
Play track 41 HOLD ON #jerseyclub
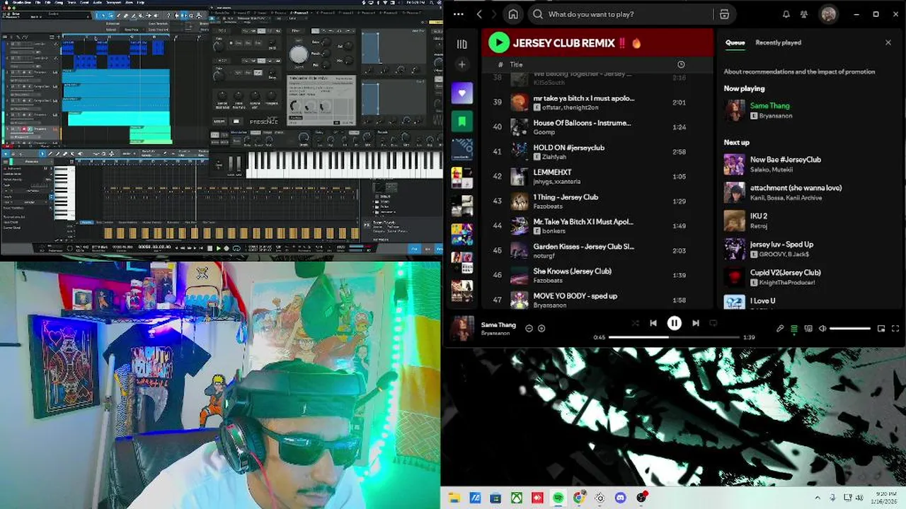click(597, 151)
